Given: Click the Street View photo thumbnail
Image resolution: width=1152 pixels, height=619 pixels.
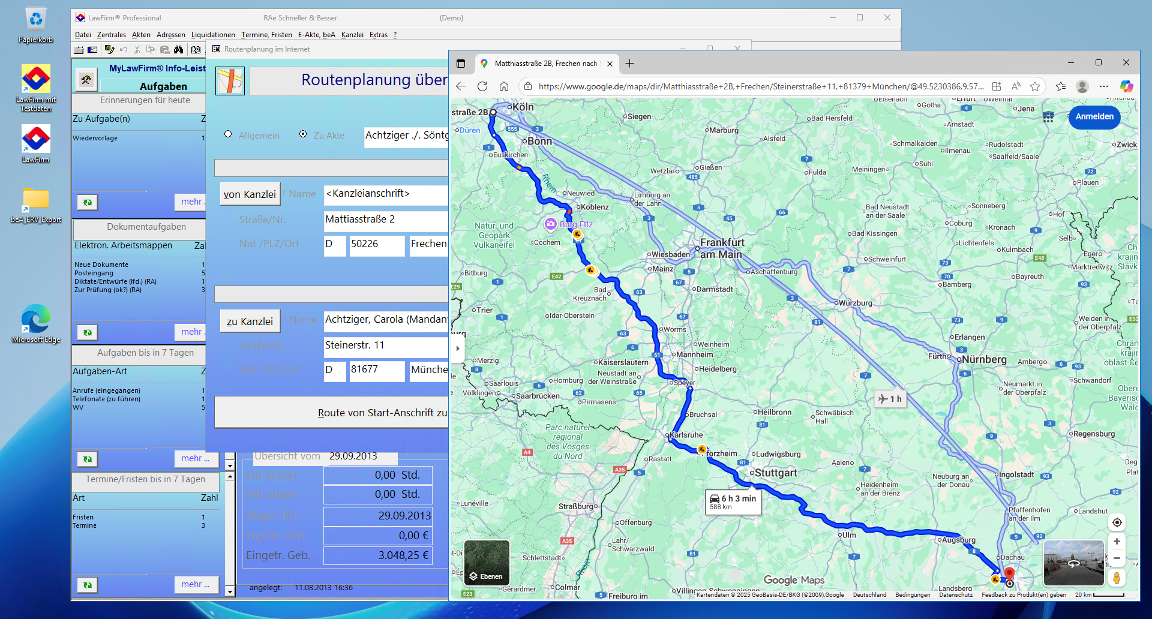Looking at the screenshot, I should coord(1073,563).
